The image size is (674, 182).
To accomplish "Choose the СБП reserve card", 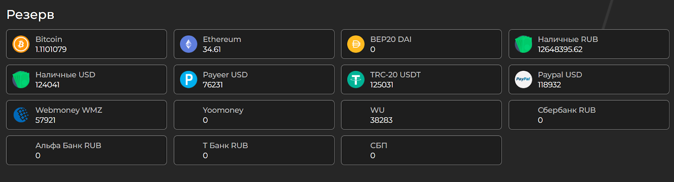I will (x=421, y=150).
